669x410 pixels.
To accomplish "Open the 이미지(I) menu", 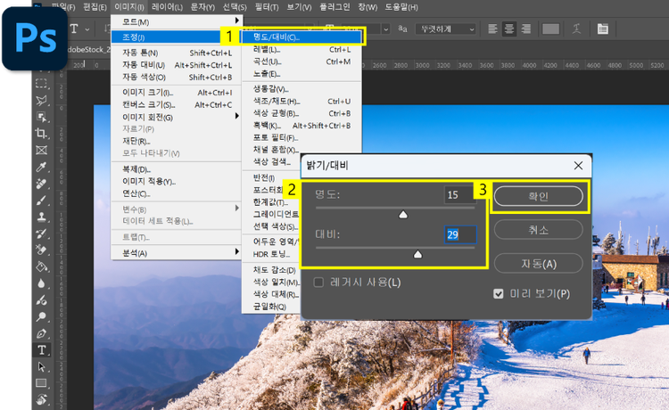I will 128,7.
